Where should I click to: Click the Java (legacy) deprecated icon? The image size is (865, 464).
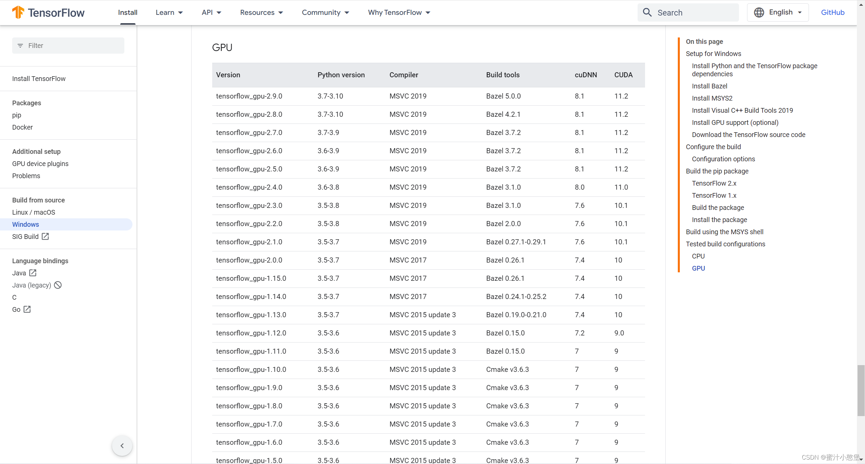58,285
